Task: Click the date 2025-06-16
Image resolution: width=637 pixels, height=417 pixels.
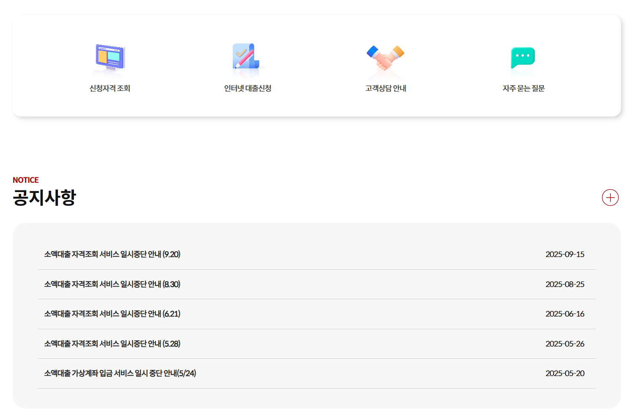Action: pyautogui.click(x=565, y=314)
